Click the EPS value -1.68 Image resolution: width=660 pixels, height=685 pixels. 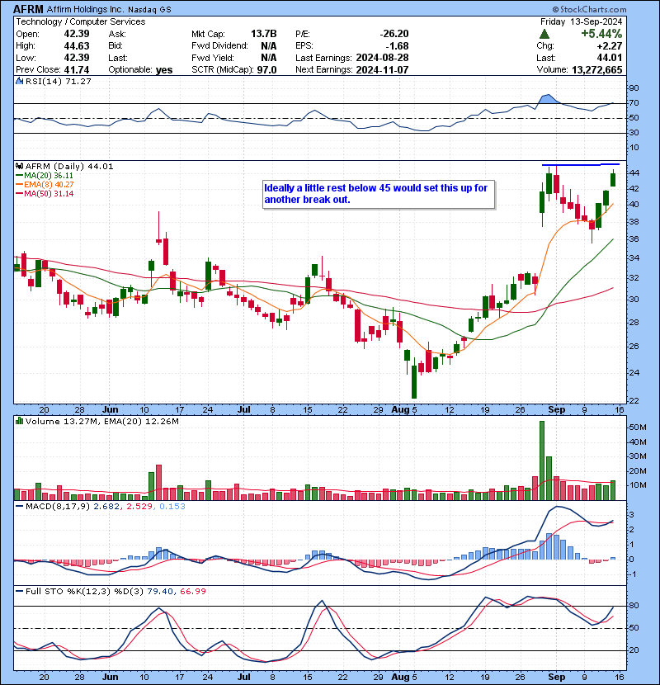pos(398,46)
